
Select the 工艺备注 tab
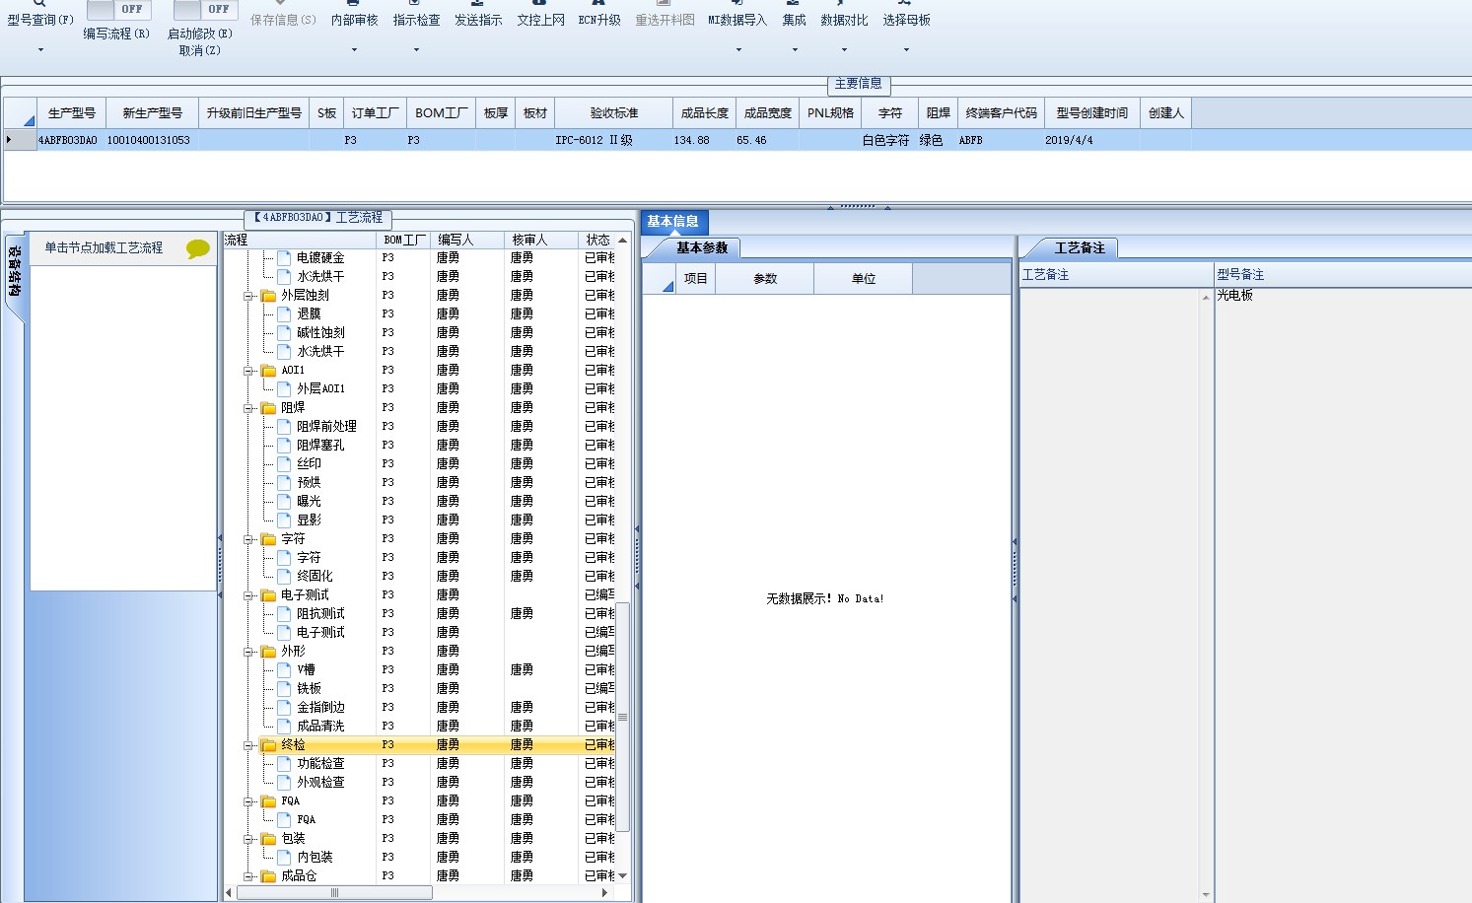click(1080, 248)
